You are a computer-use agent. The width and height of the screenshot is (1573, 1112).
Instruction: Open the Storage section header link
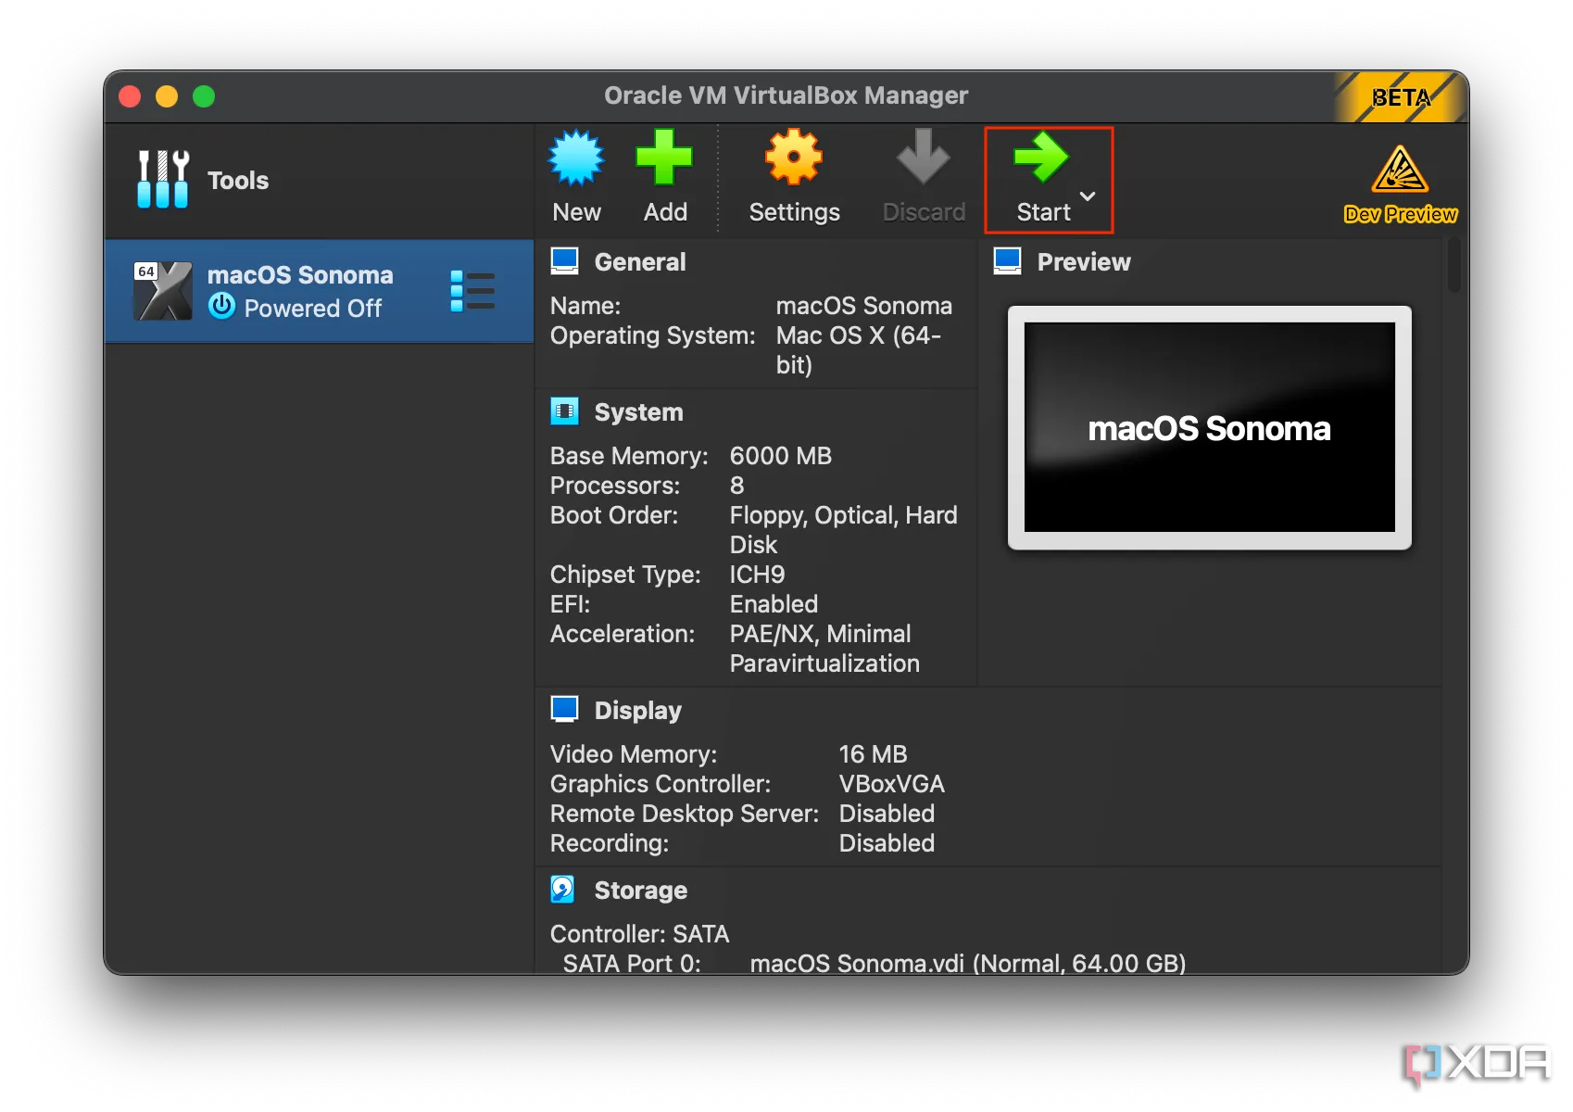tap(640, 891)
